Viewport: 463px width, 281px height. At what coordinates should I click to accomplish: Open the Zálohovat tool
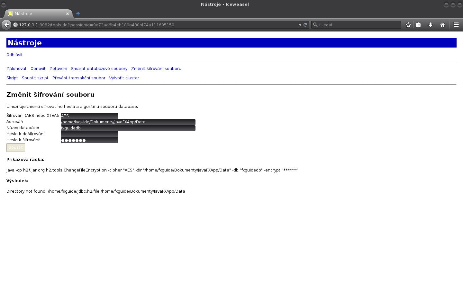pos(16,68)
